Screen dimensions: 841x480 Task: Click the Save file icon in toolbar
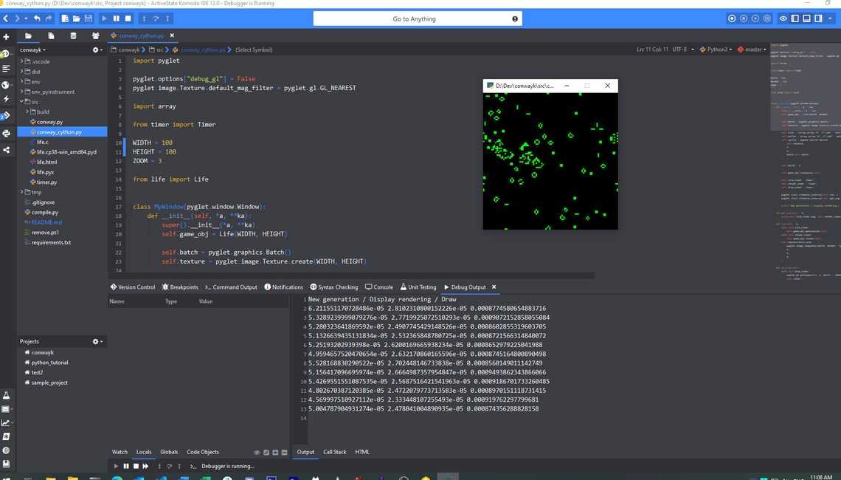89,18
